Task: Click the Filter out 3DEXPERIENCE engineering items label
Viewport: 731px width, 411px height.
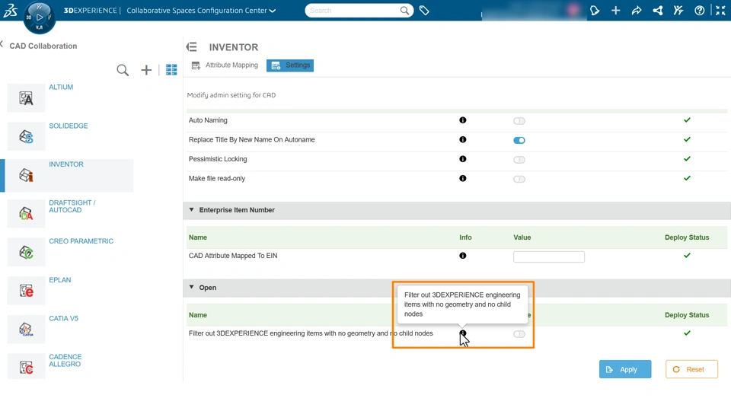Action: pos(311,333)
